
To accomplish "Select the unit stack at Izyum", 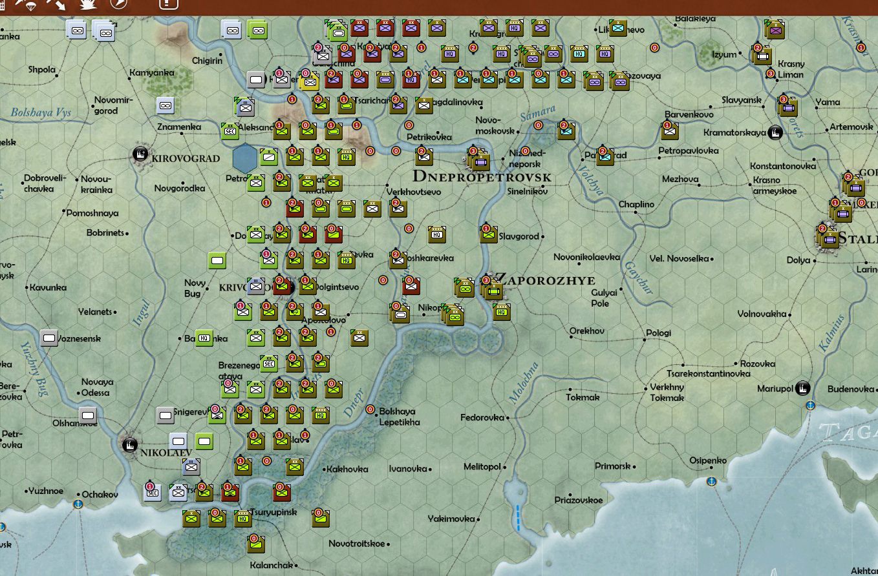I will 762,55.
